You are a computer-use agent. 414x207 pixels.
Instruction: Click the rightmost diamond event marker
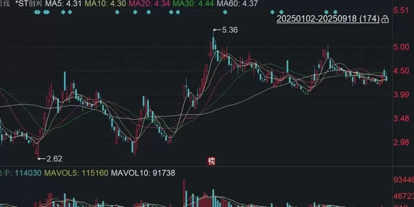[x=335, y=12]
